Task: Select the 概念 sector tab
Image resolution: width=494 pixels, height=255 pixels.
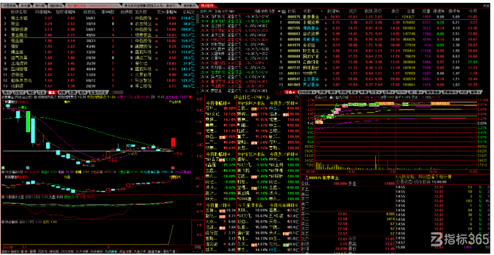Action: [x=51, y=92]
